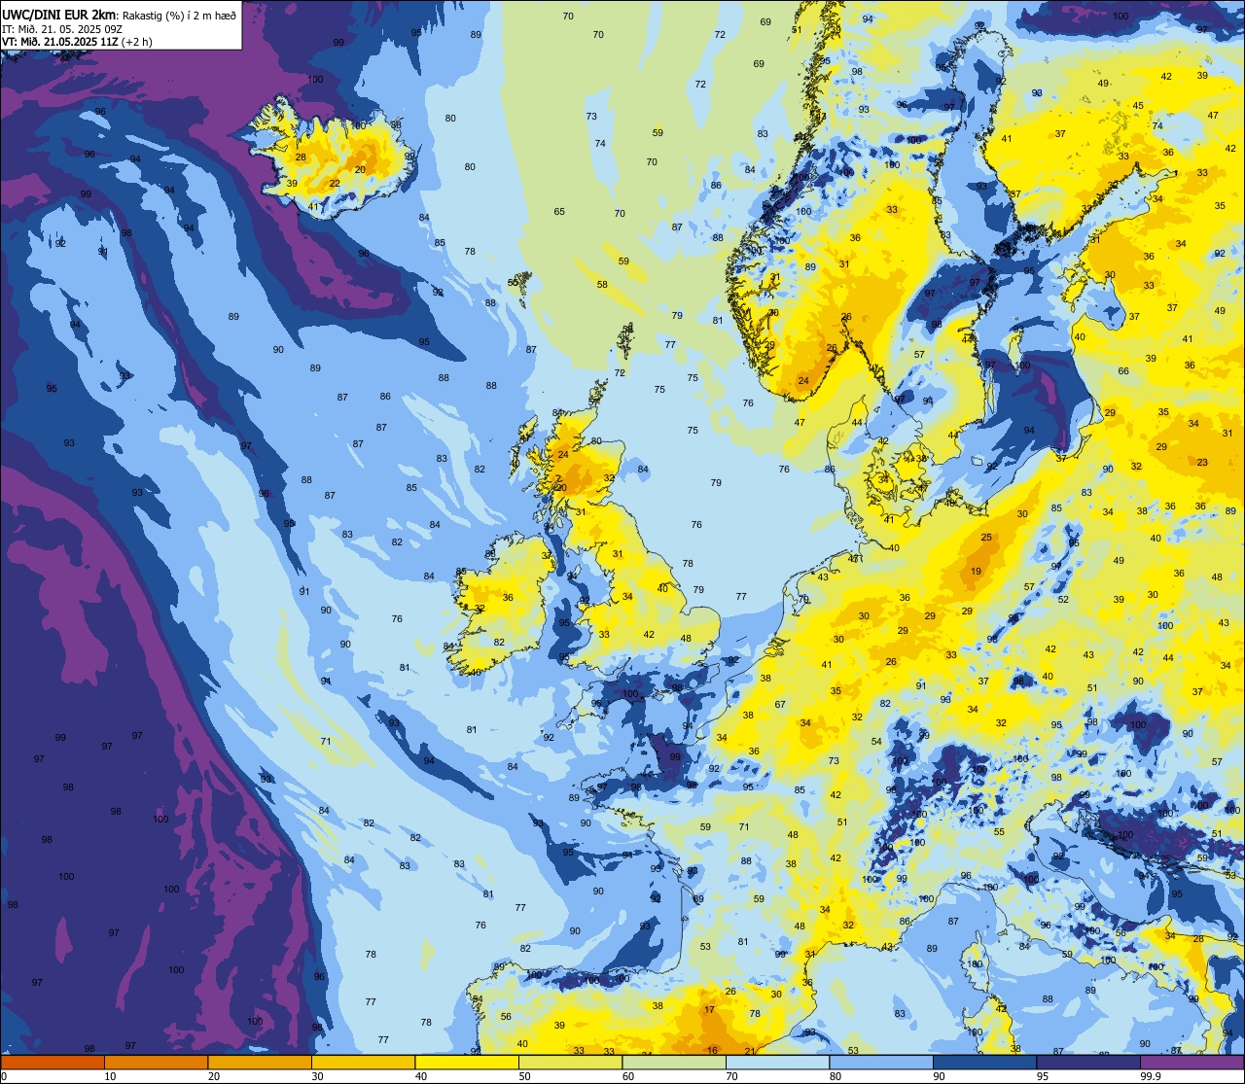Viewport: 1245px width, 1084px height.
Task: Click the value 23 near the eastern map edge
Action: [1202, 463]
